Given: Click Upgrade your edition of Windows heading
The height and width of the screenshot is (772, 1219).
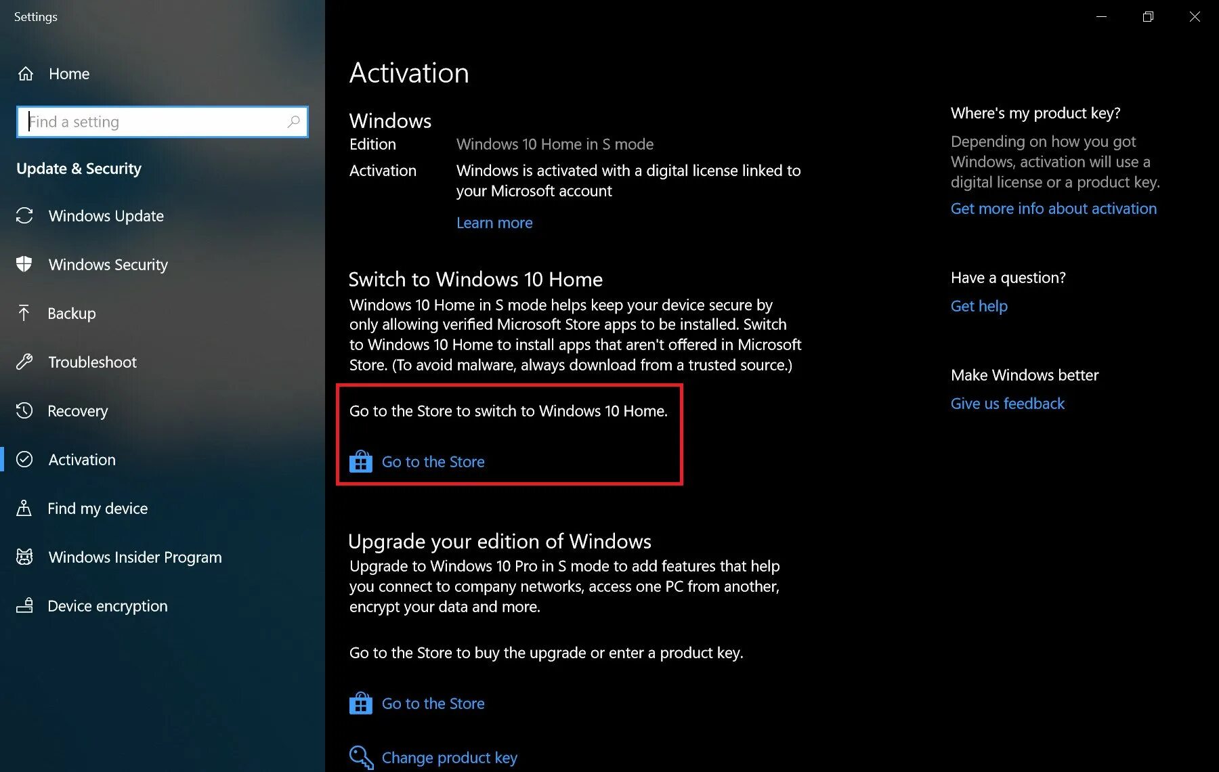Looking at the screenshot, I should [500, 541].
